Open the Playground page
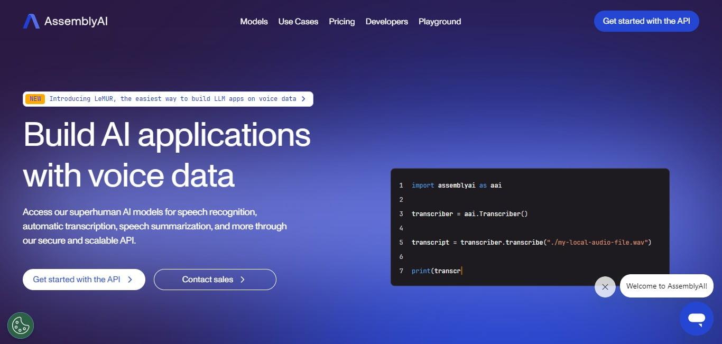722x344 pixels. tap(439, 22)
